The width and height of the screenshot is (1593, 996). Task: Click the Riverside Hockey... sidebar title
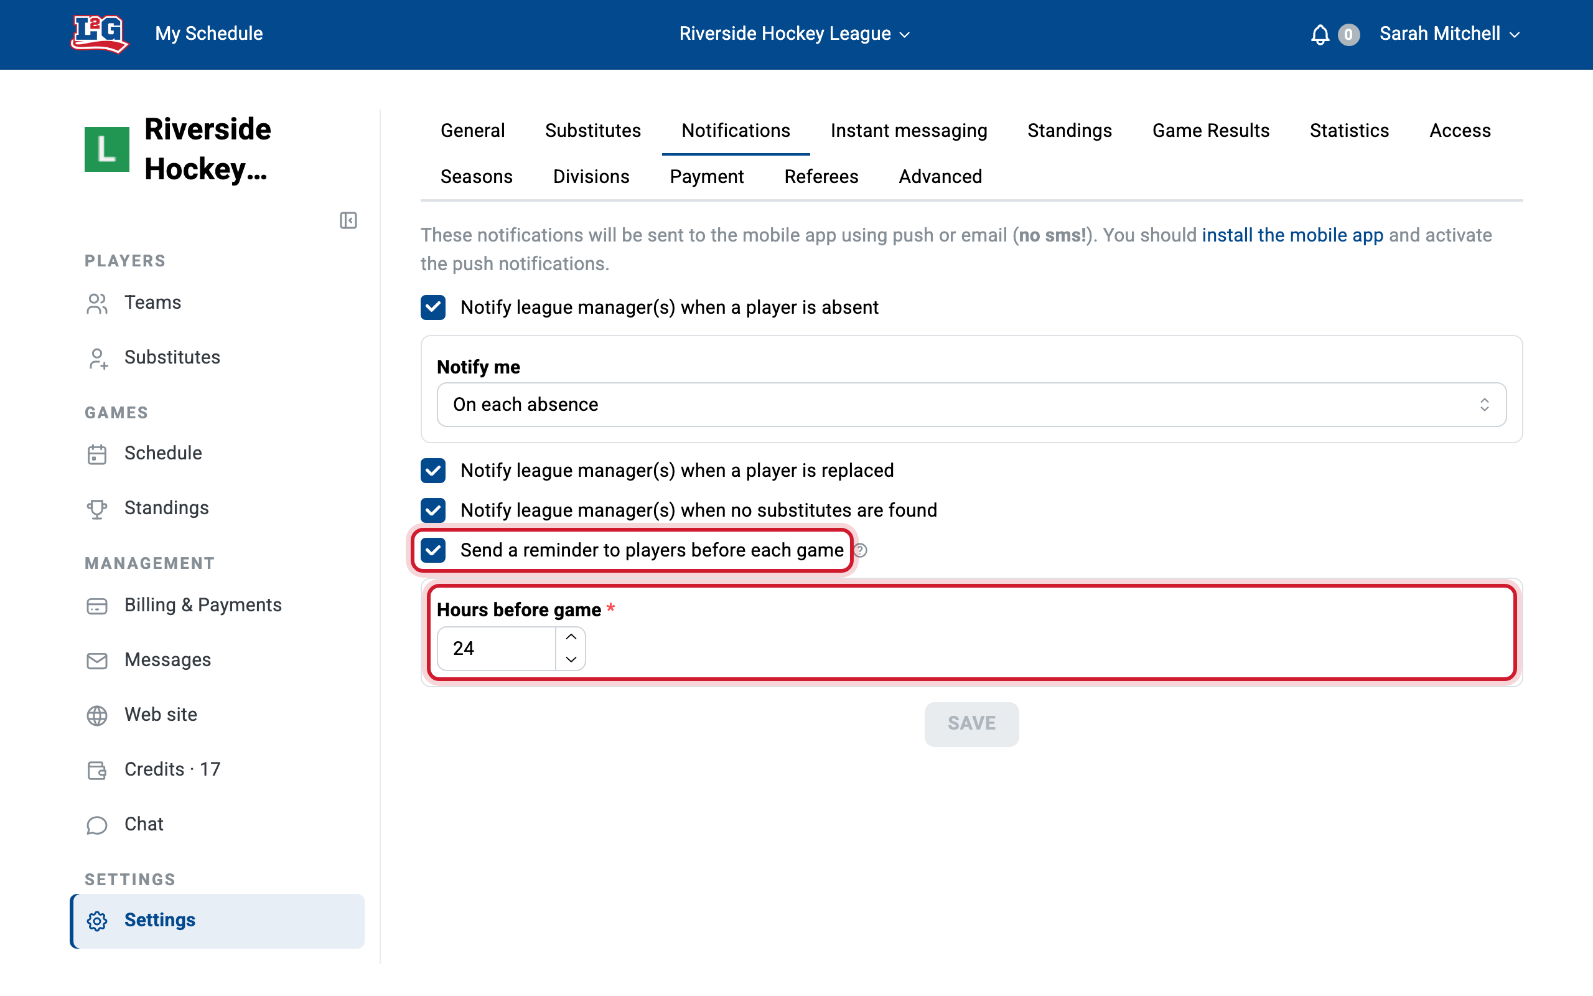[x=207, y=149]
